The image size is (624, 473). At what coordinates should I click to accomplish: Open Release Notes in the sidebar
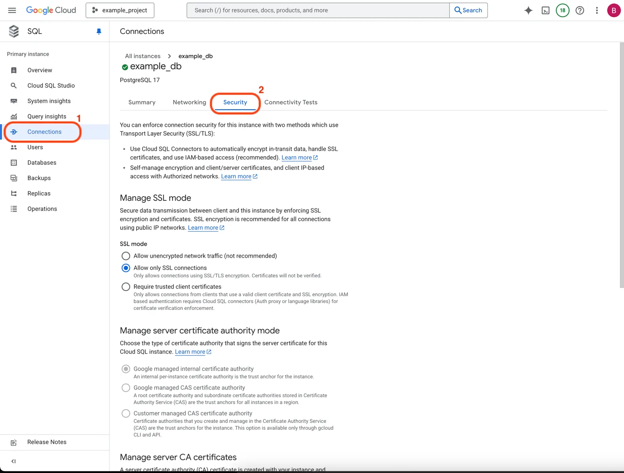click(x=47, y=442)
